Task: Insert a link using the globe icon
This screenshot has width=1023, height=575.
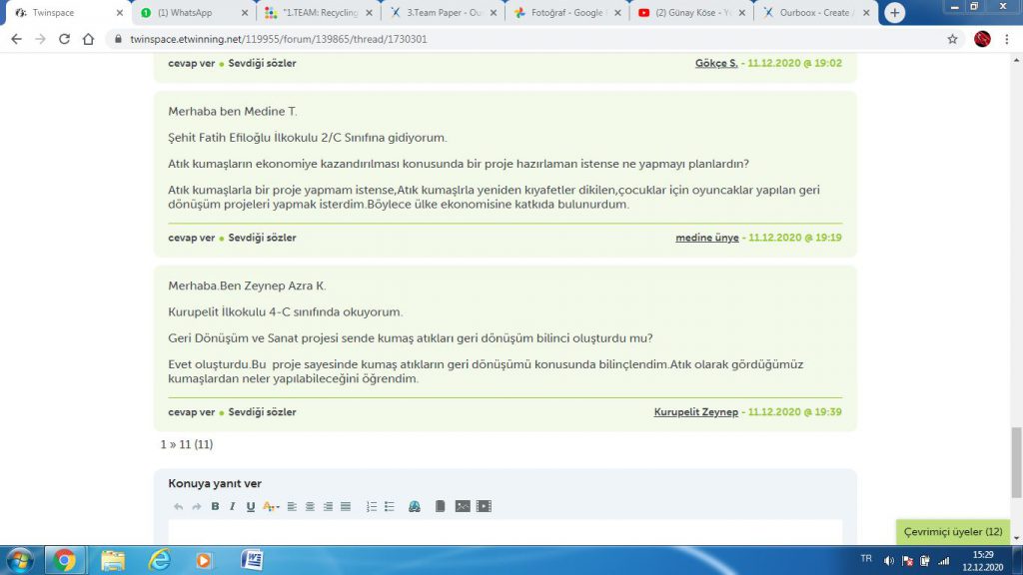Action: [415, 507]
